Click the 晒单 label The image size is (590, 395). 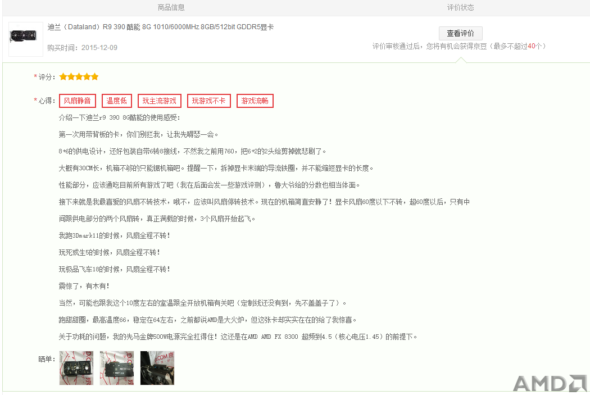[x=47, y=359]
